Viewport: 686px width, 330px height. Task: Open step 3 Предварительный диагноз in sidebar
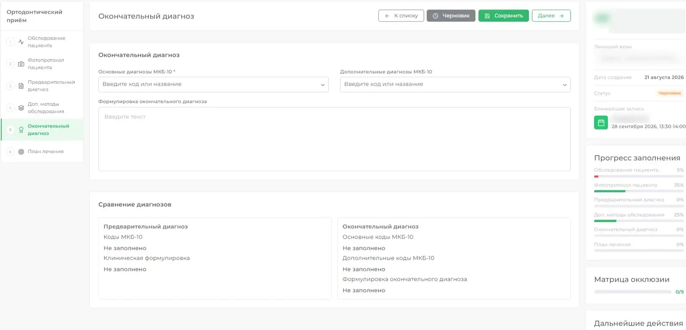tap(42, 86)
